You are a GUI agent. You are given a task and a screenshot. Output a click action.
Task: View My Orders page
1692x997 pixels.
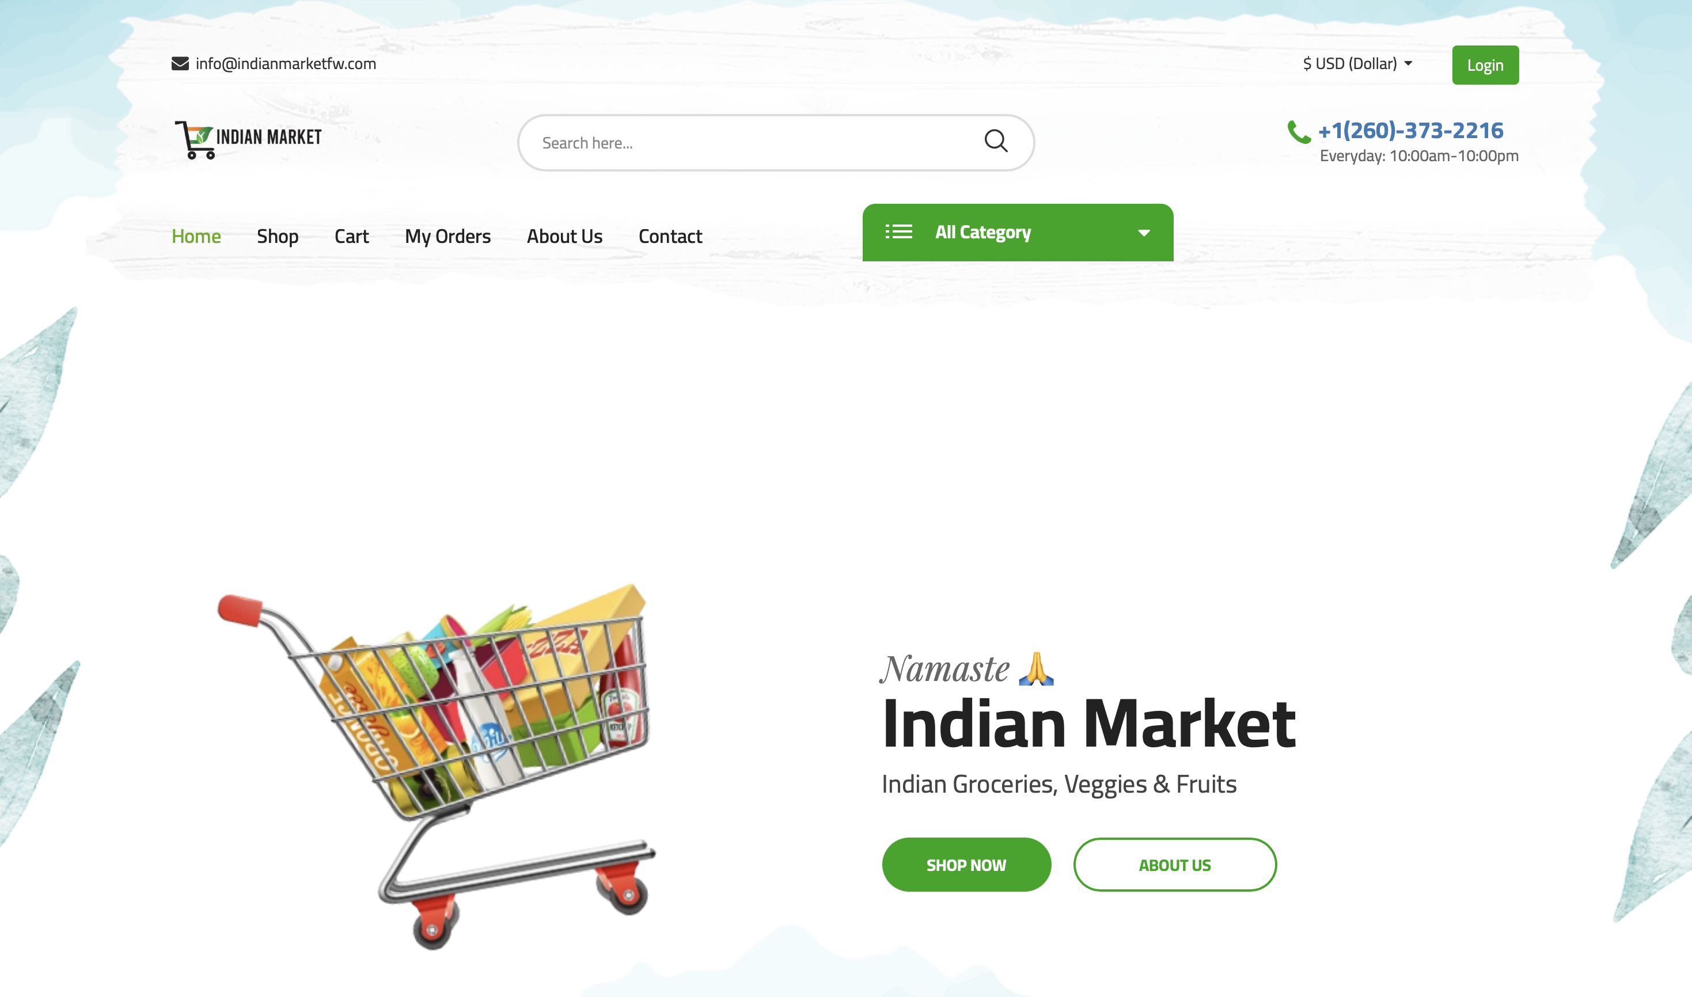447,237
